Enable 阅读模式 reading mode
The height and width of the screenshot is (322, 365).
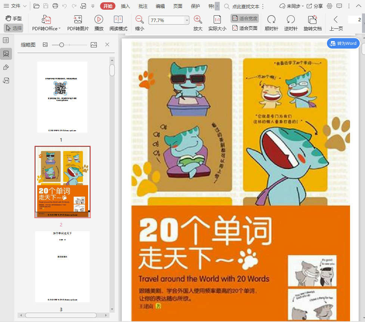tap(118, 23)
